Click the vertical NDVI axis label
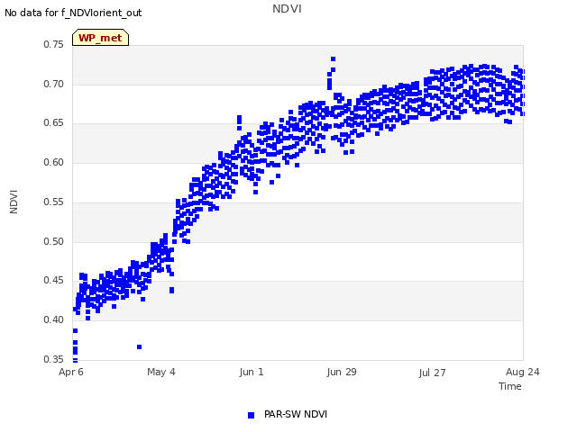The height and width of the screenshot is (432, 577). pyautogui.click(x=14, y=202)
